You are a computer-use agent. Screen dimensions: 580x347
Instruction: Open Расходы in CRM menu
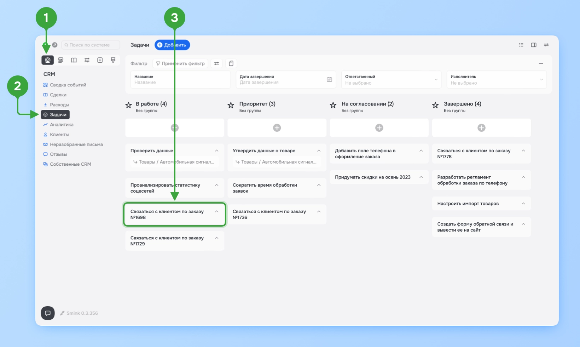tap(56, 105)
